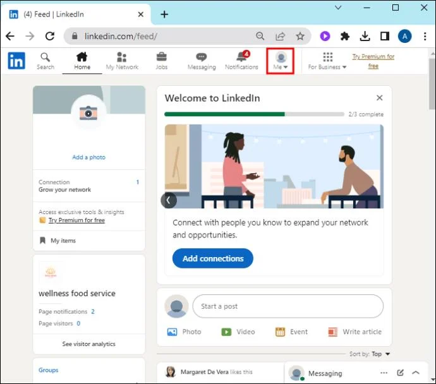Open the For Business apps dropdown
This screenshot has width=436, height=384.
[327, 61]
